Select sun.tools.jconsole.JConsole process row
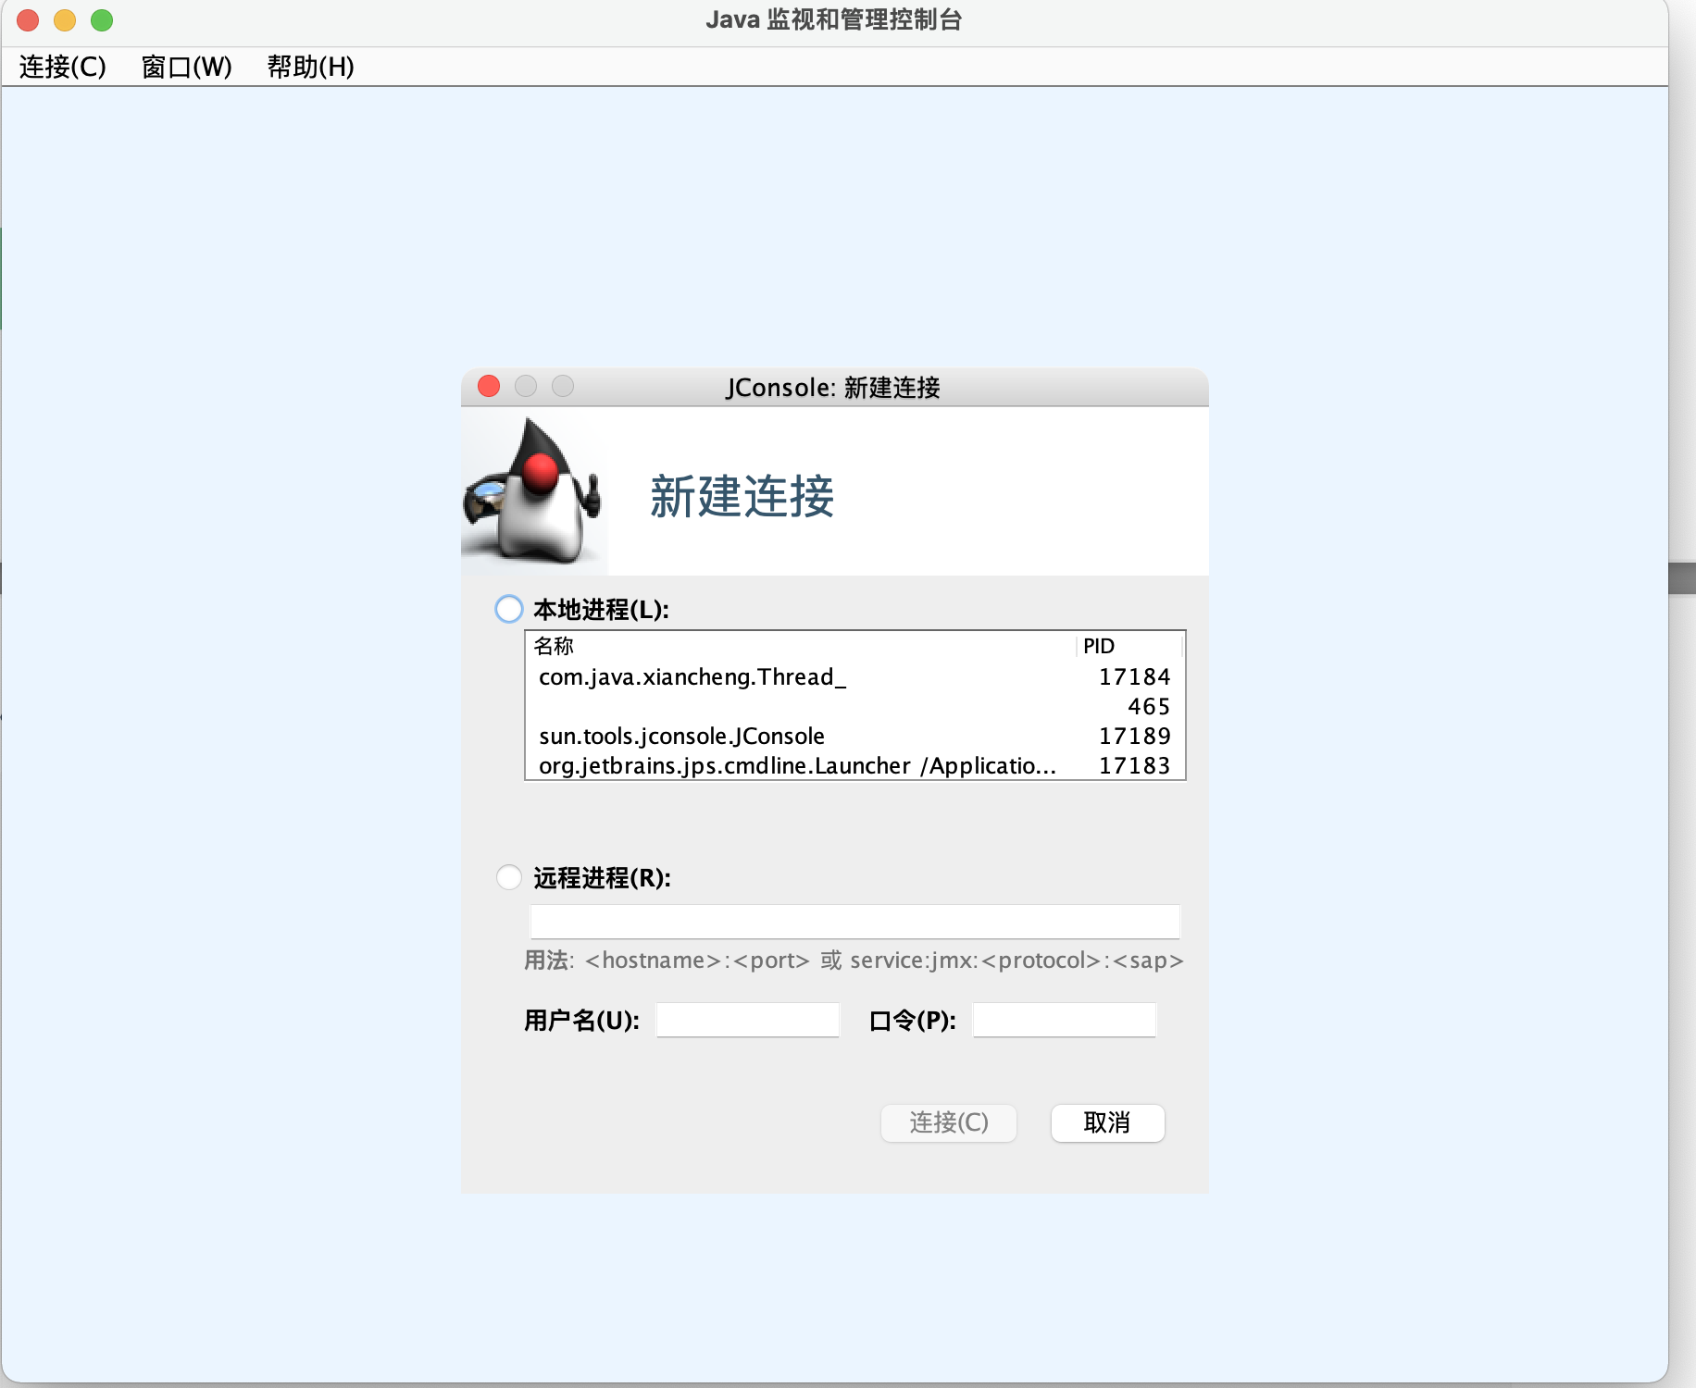The image size is (1696, 1388). [x=854, y=736]
